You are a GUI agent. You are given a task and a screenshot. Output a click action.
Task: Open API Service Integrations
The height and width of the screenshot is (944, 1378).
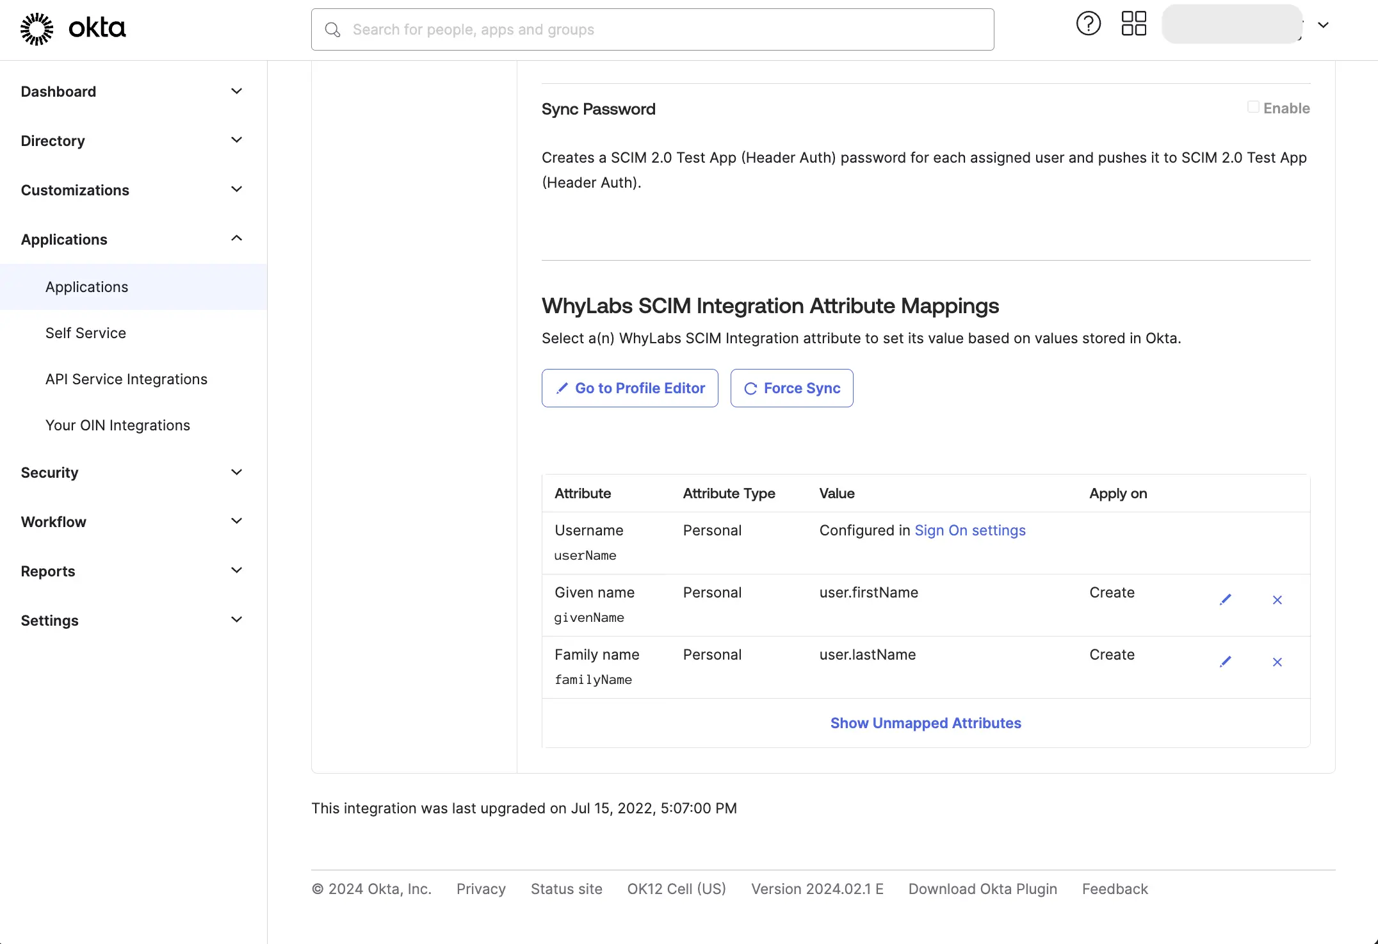tap(126, 378)
